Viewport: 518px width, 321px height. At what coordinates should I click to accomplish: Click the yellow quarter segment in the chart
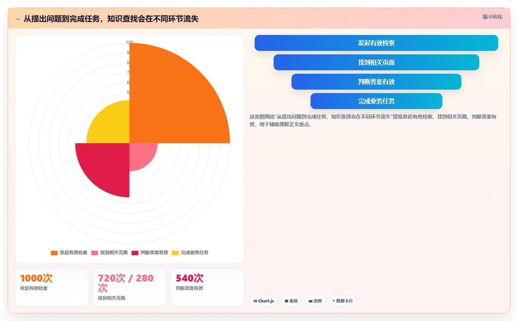[112, 125]
